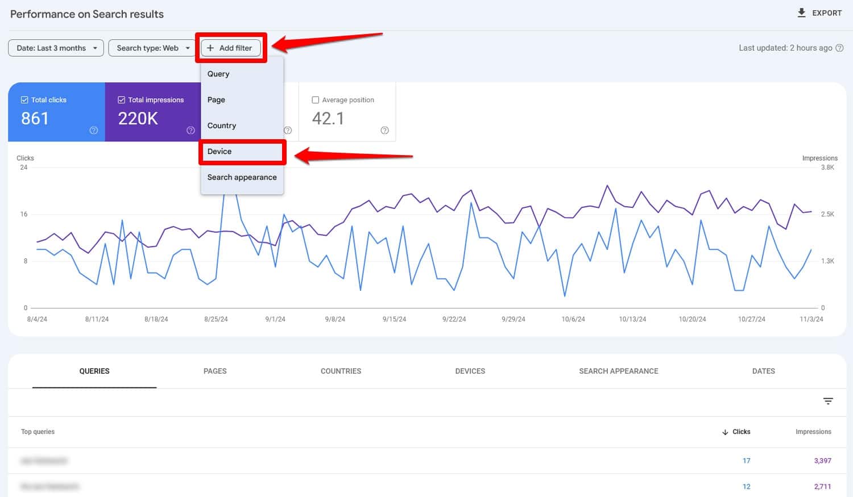Open help tooltip on Total clicks card
The image size is (853, 497).
[x=94, y=130]
